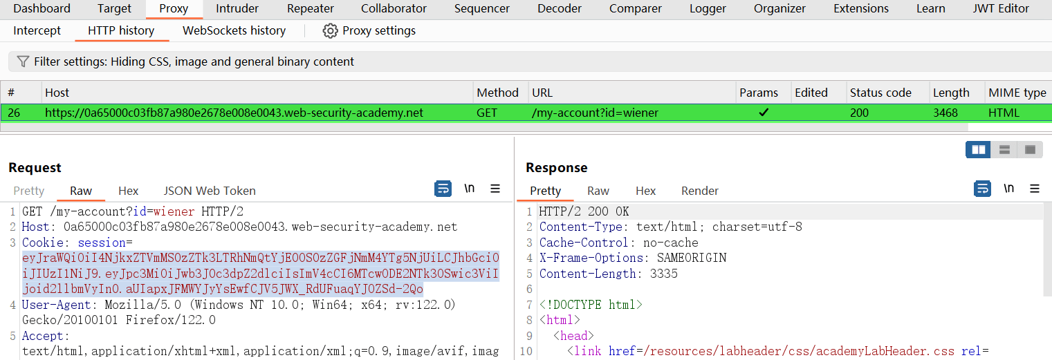Screen dimensions: 1052x360
Task: Sort history by Status code column
Action: [880, 93]
